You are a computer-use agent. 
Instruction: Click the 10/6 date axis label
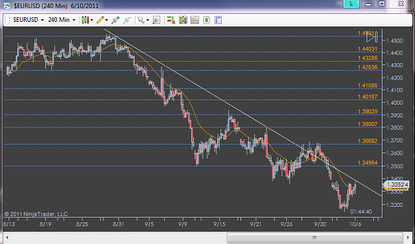click(355, 224)
